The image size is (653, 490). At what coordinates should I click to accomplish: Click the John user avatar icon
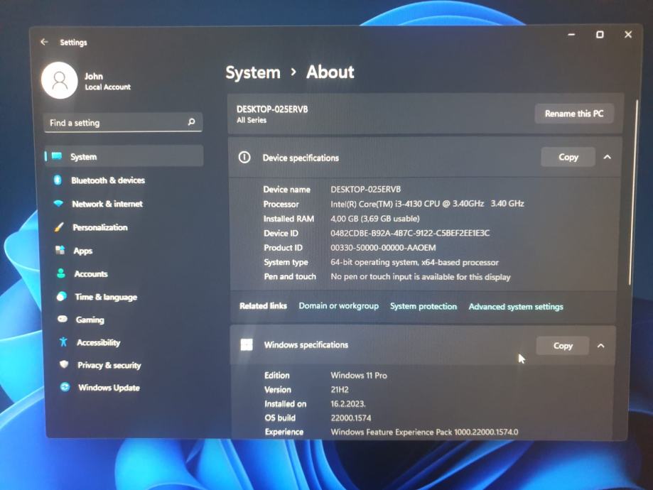(60, 80)
